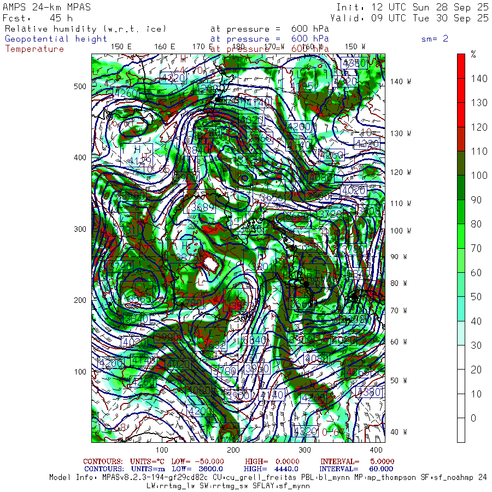
Task: Click the "Init: 12 UTC Sun 28 Sep 25" line
Action: coord(413,7)
